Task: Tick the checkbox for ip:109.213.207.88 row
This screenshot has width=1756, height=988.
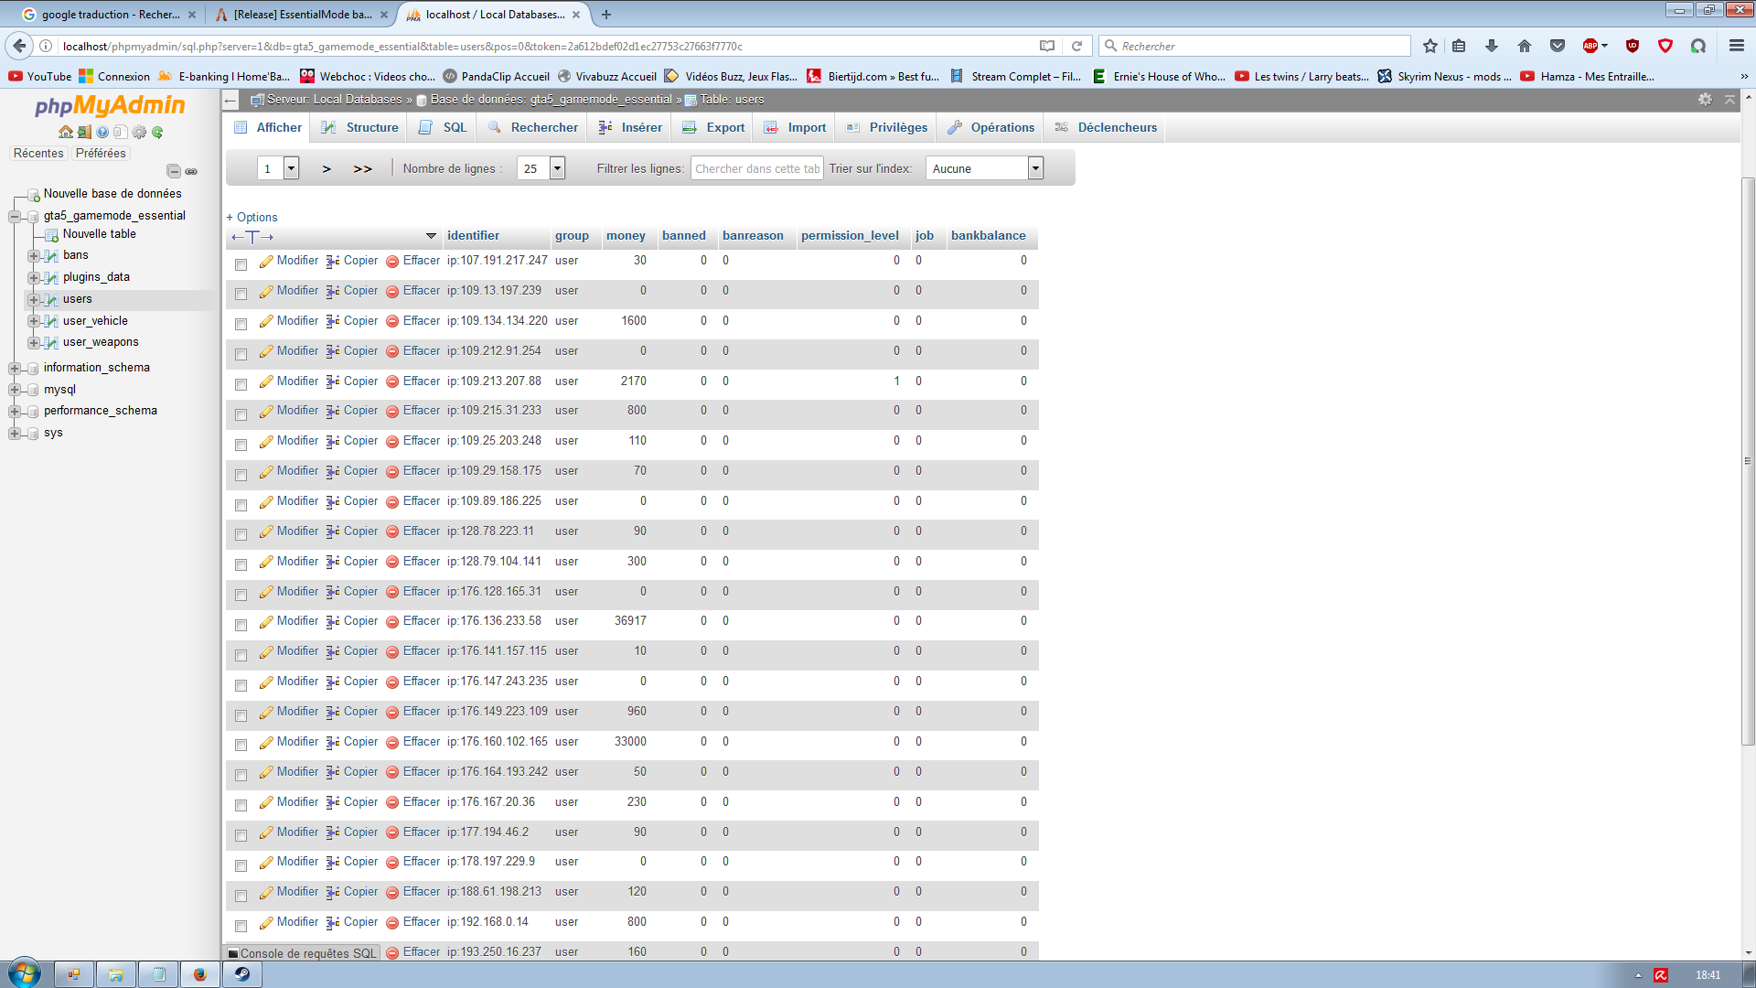Action: (x=241, y=384)
